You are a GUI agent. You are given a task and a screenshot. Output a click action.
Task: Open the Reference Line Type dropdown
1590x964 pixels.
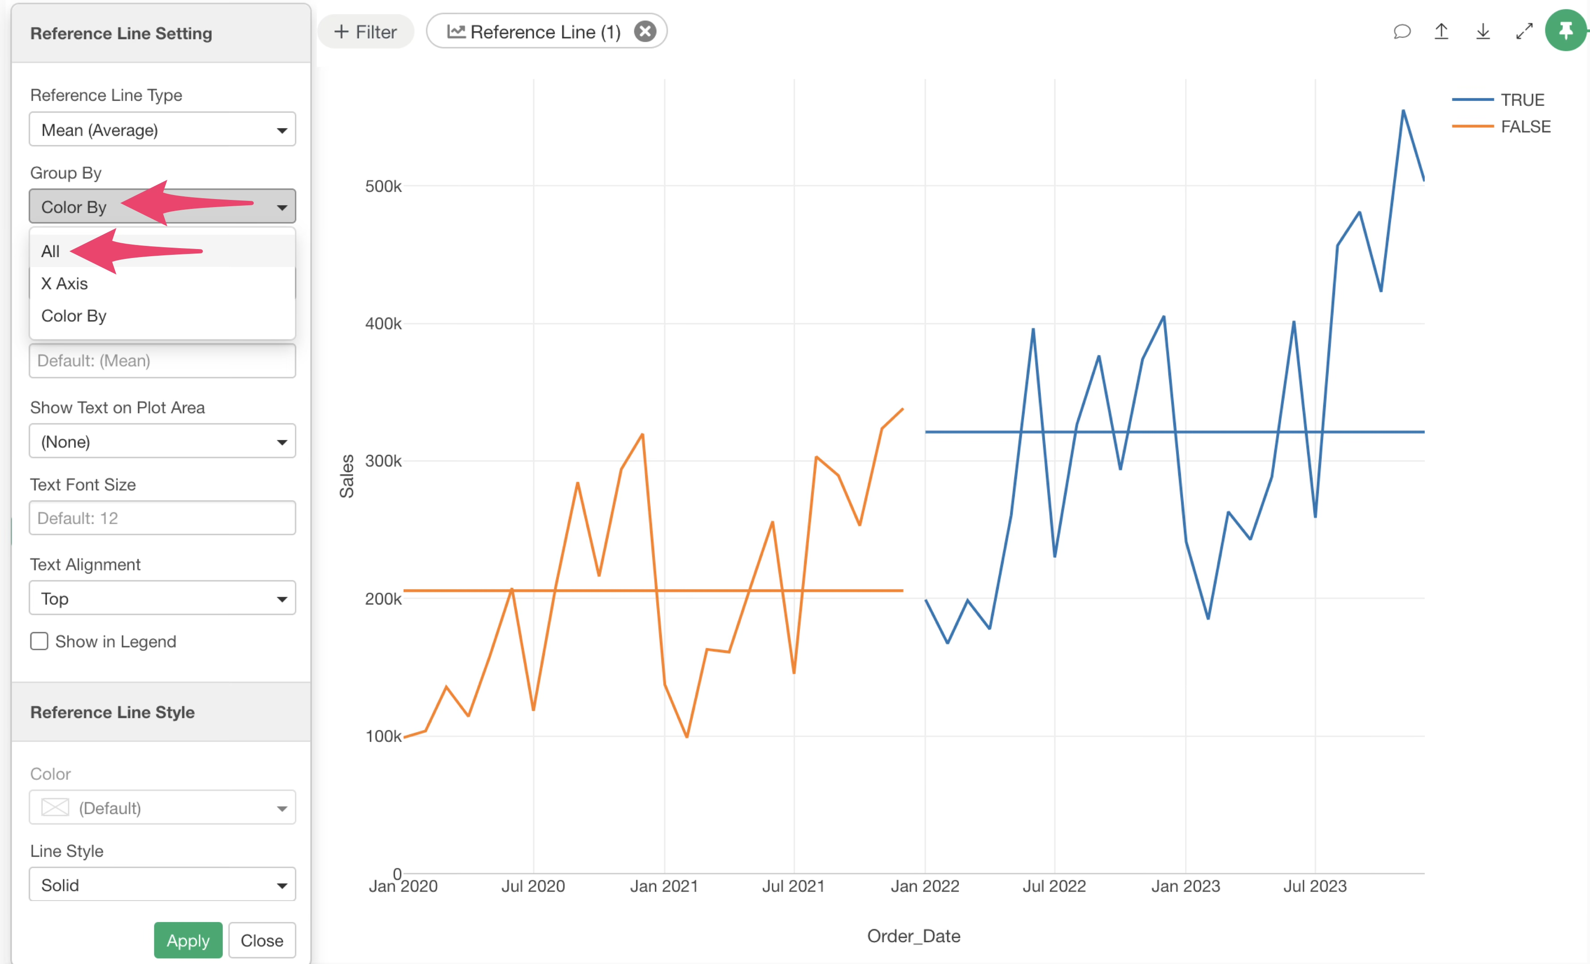162,130
